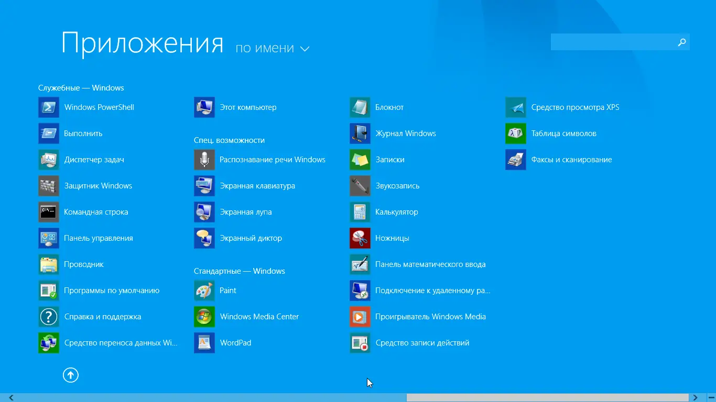
Task: Click the 'Ножницы' text label
Action: [x=392, y=238]
